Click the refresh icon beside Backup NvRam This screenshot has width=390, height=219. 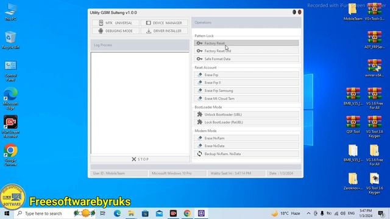coord(199,154)
